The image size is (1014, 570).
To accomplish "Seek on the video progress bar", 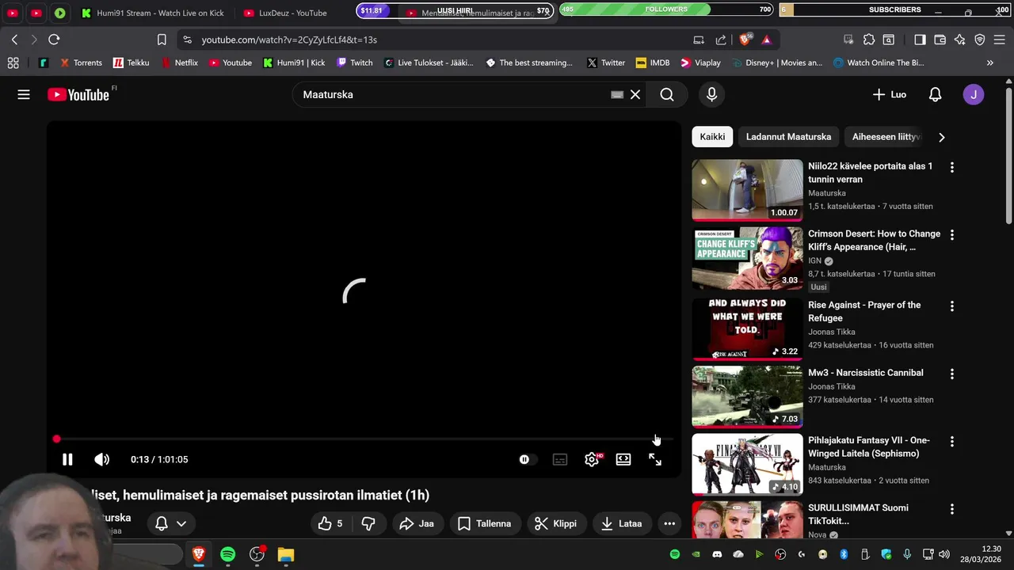I will point(364,439).
